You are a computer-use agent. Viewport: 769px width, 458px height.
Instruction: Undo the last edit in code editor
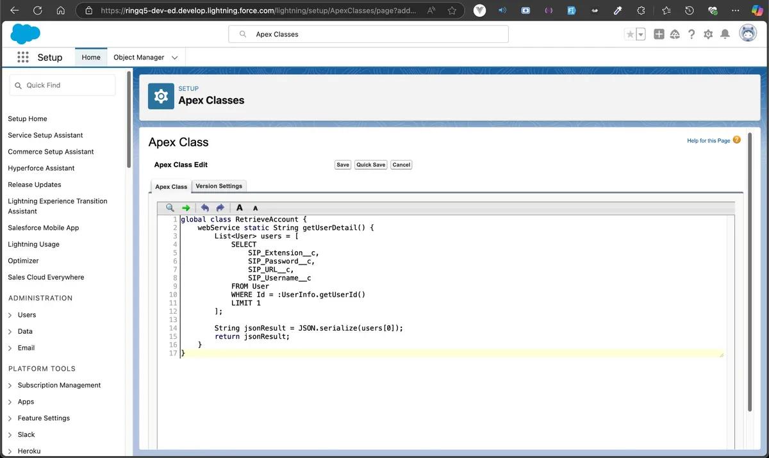click(x=205, y=208)
